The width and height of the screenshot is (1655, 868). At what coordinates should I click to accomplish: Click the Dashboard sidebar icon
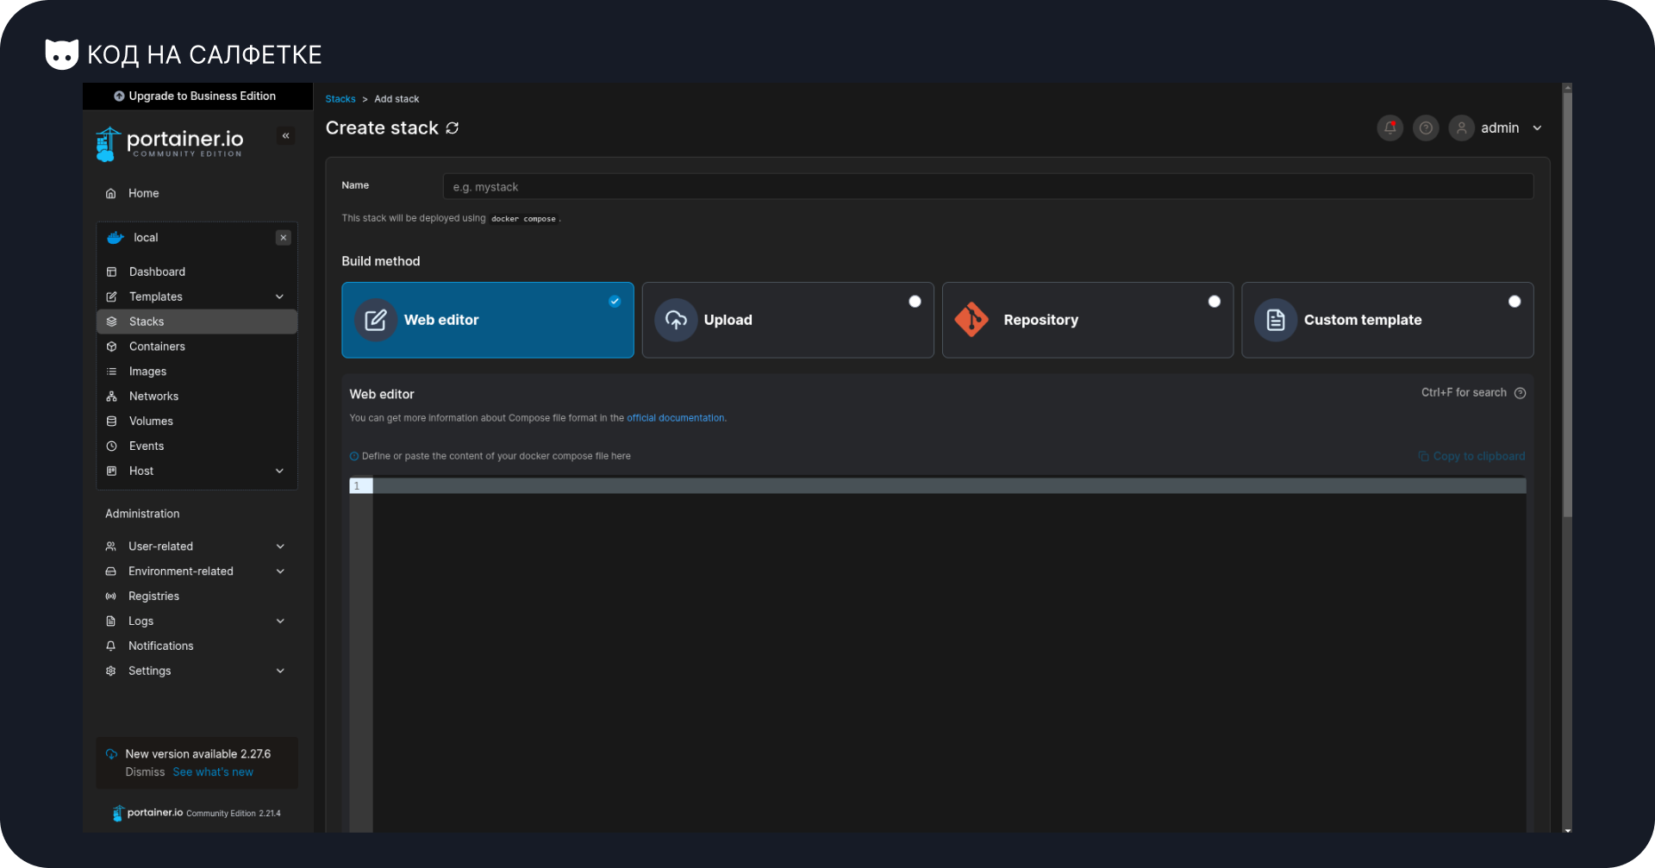coord(111,272)
